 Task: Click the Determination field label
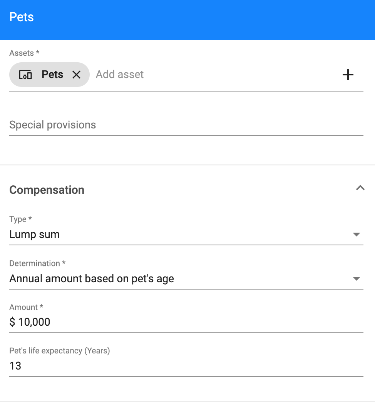coord(37,263)
